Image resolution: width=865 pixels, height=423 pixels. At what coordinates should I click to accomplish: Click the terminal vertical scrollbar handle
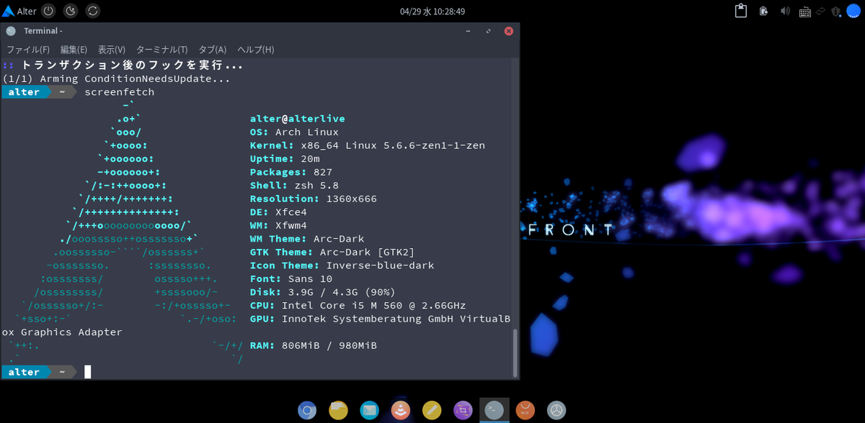point(515,352)
